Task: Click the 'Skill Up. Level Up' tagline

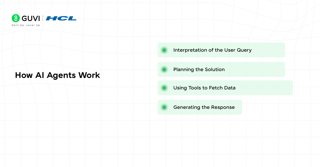Action: click(x=26, y=25)
